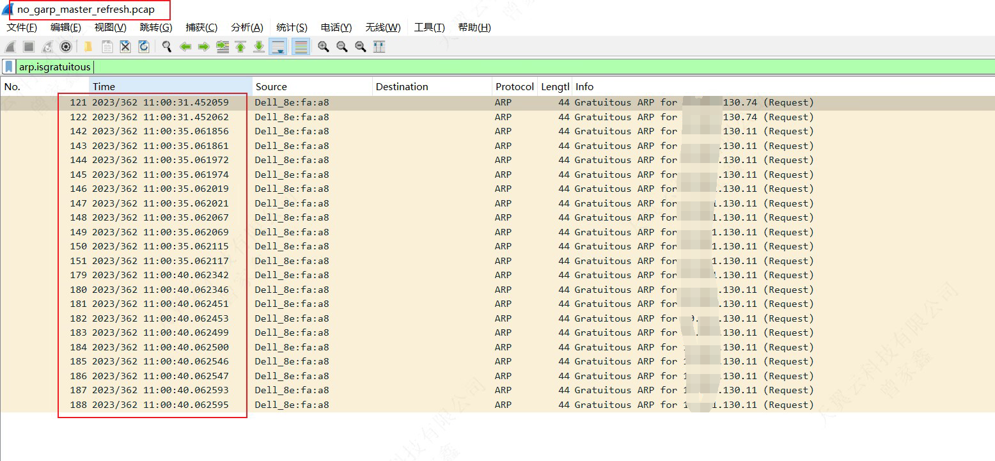Reload this capture file
995x461 pixels.
click(x=144, y=47)
